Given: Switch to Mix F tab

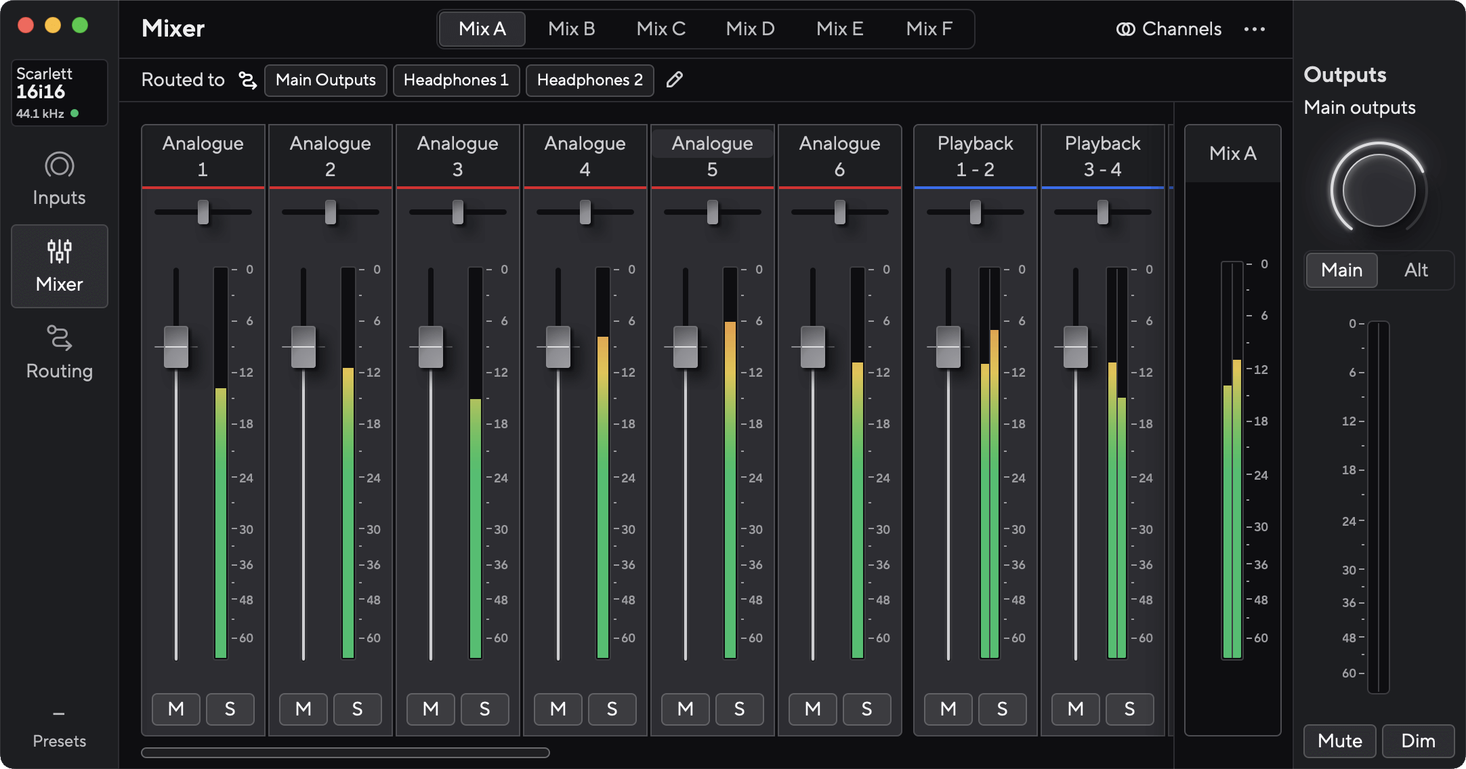Looking at the screenshot, I should click(929, 29).
